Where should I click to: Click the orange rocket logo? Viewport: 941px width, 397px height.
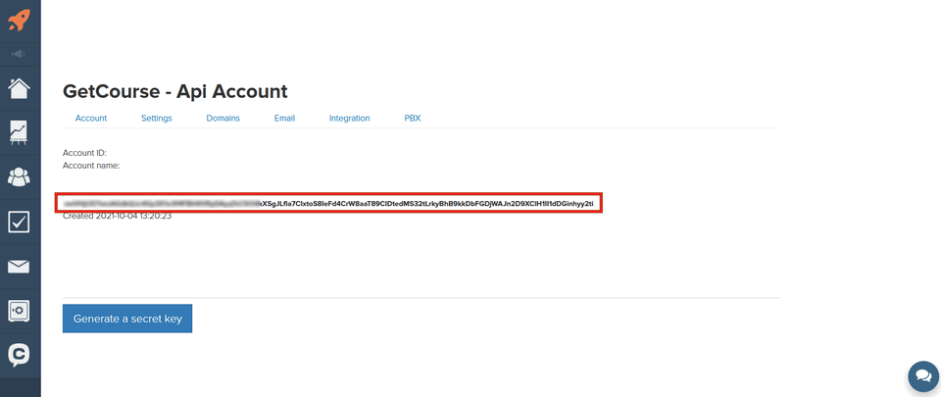pyautogui.click(x=20, y=20)
